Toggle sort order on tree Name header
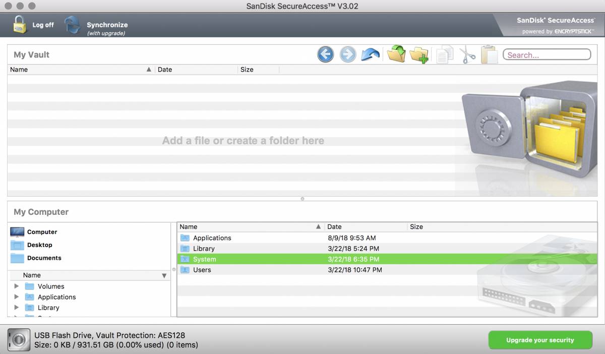The image size is (605, 354). tap(164, 276)
